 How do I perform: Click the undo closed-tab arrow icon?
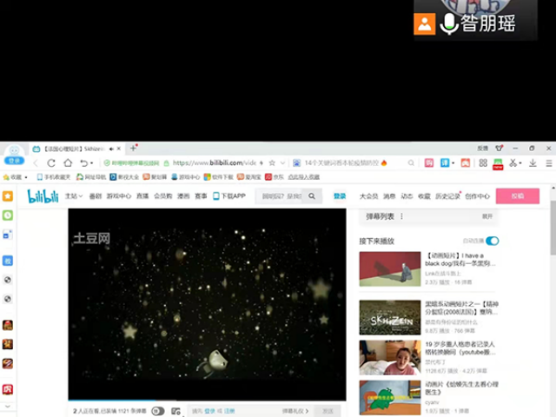[83, 163]
